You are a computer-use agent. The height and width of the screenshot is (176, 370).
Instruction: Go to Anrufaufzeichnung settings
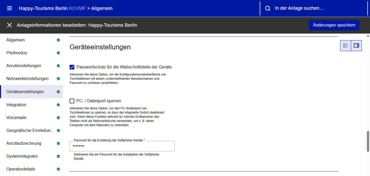[24, 143]
